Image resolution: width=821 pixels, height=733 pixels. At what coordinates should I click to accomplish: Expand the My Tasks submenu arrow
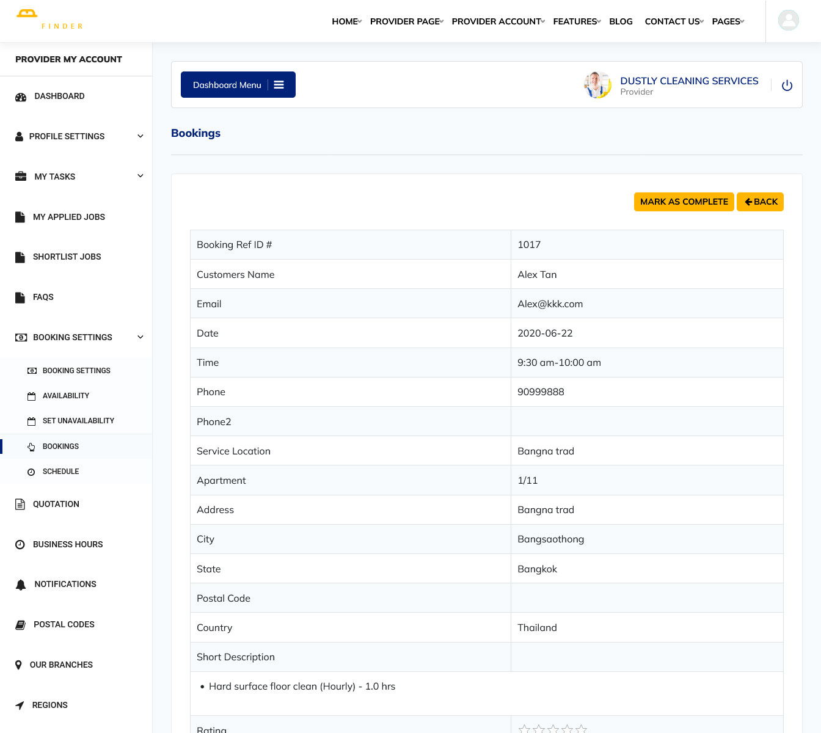coord(140,177)
